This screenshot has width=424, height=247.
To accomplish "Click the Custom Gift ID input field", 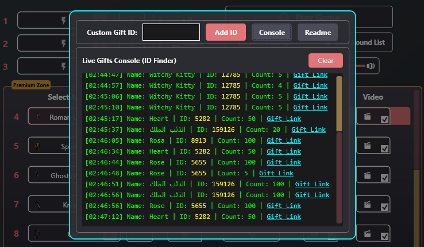I will [171, 32].
